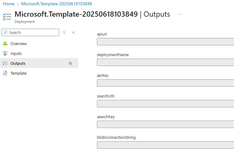Click the Template document icon
Screen dimensions: 234x153
coord(5,73)
